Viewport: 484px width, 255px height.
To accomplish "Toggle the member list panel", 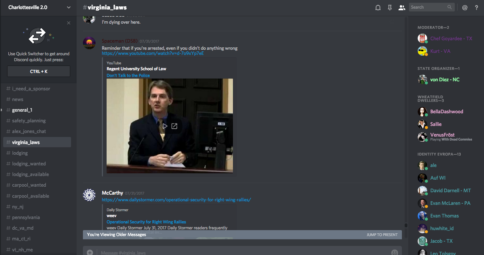I will coord(402,7).
